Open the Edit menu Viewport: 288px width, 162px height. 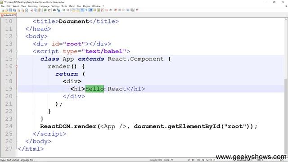tap(9, 6)
